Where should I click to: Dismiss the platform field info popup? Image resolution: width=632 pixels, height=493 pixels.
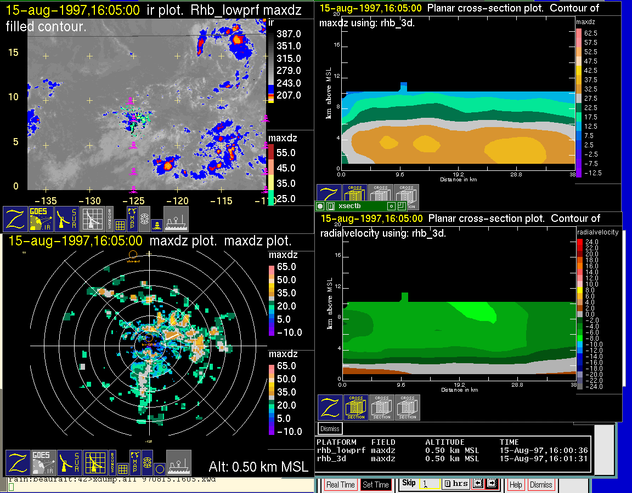click(x=330, y=428)
